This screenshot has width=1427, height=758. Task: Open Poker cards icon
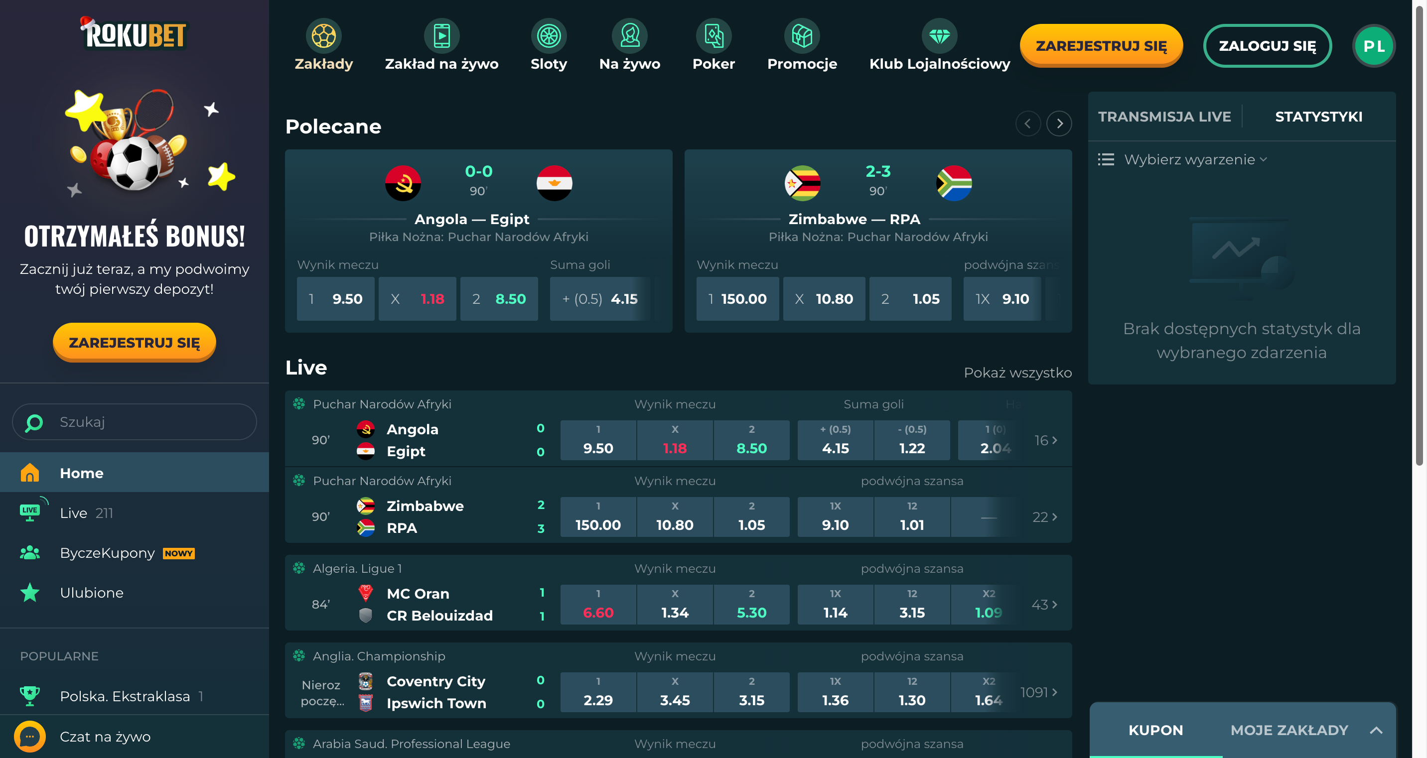point(713,36)
